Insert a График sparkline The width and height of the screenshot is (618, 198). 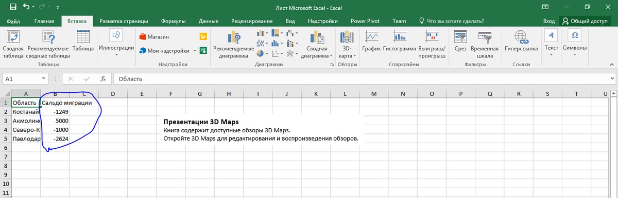371,41
